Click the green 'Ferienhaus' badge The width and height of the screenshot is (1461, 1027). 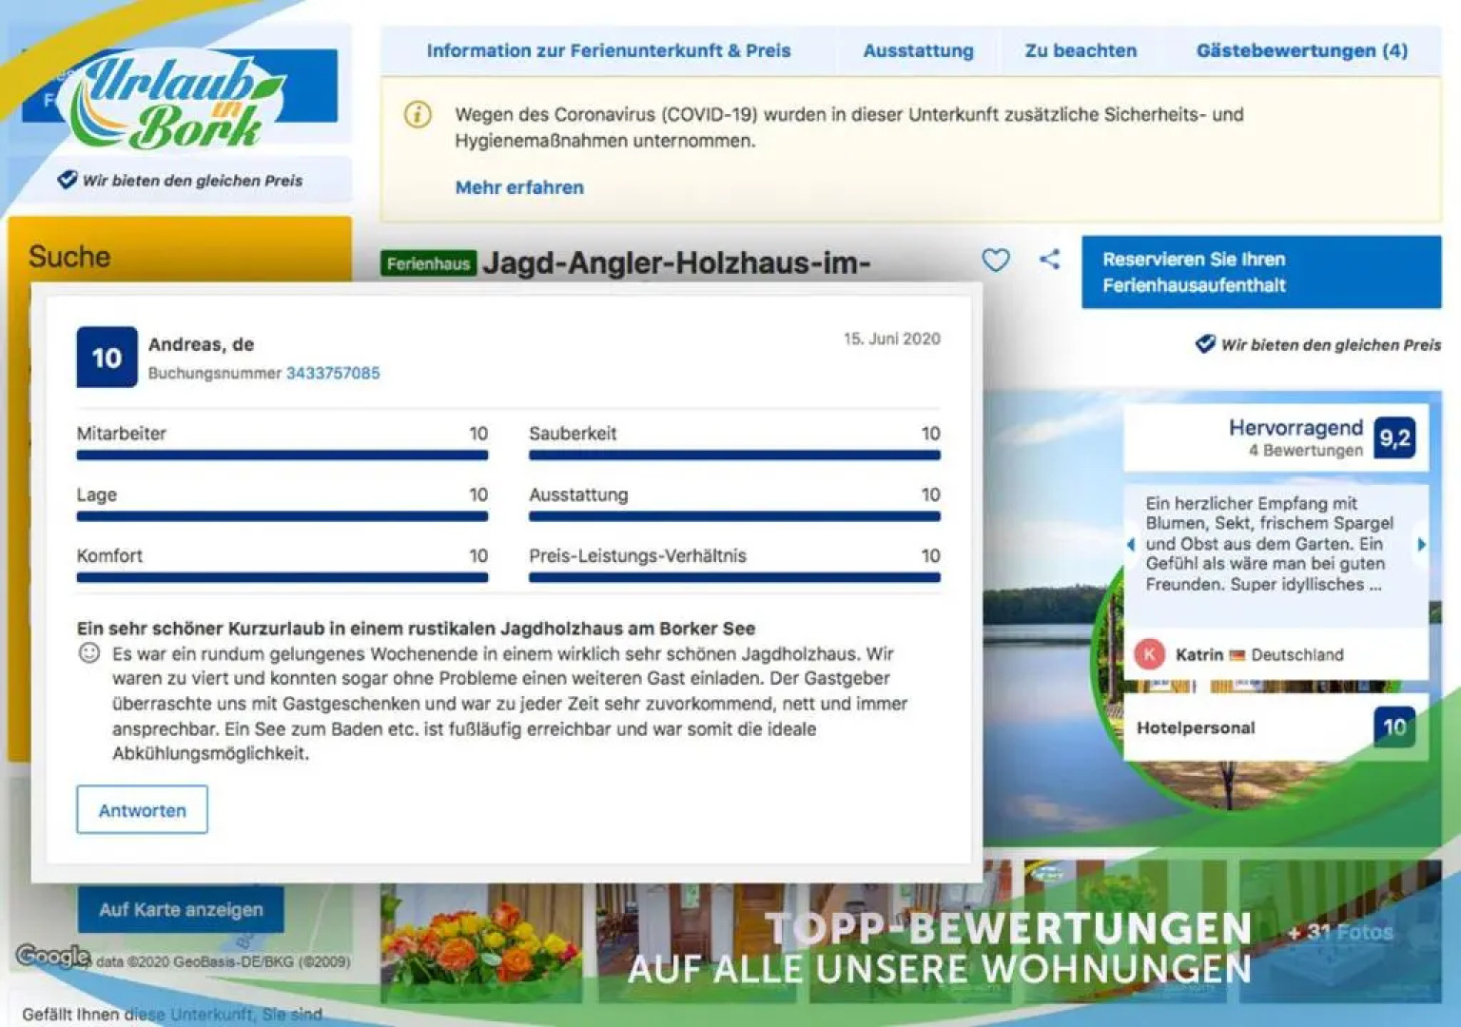[429, 264]
